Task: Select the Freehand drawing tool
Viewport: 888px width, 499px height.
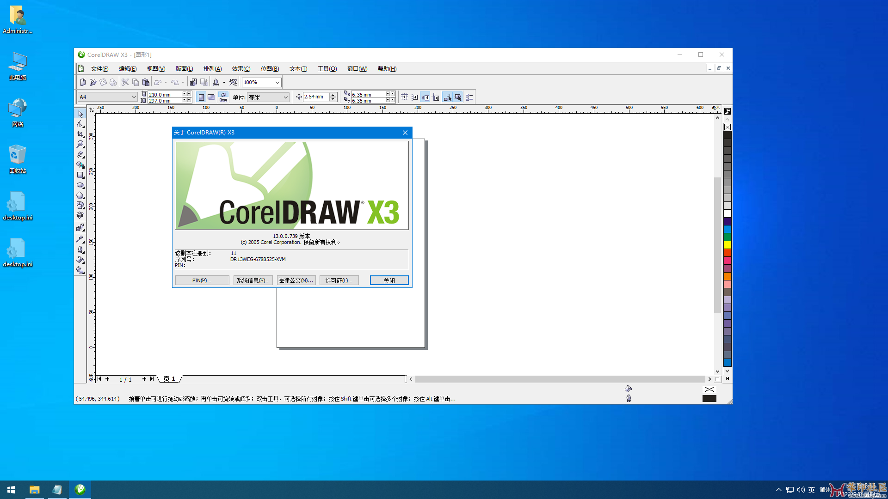Action: click(80, 155)
